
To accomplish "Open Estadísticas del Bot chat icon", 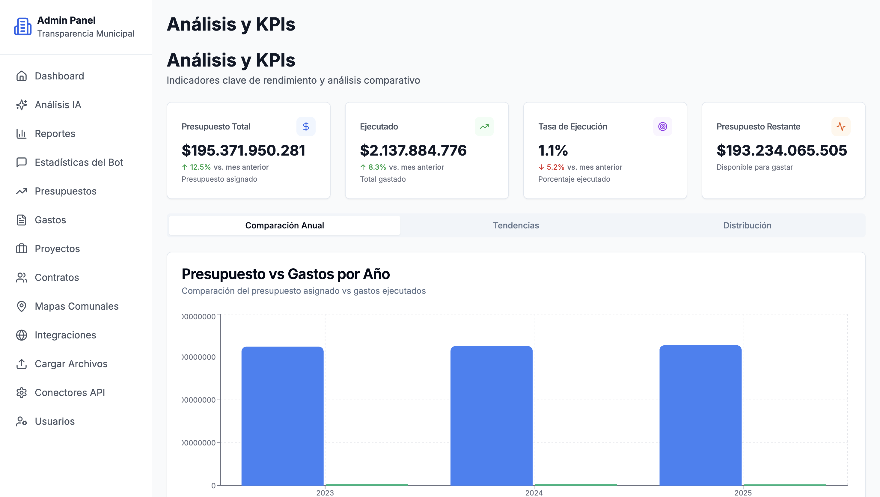I will point(22,162).
